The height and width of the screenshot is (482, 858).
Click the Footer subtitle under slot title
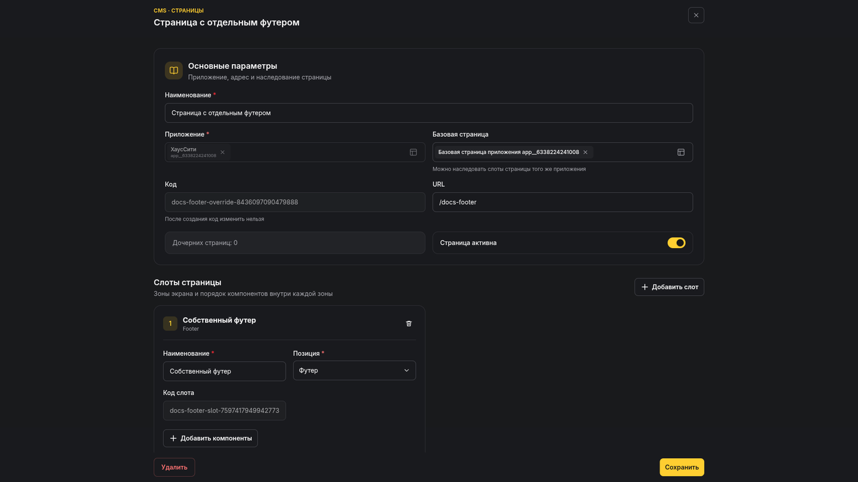coord(191,329)
